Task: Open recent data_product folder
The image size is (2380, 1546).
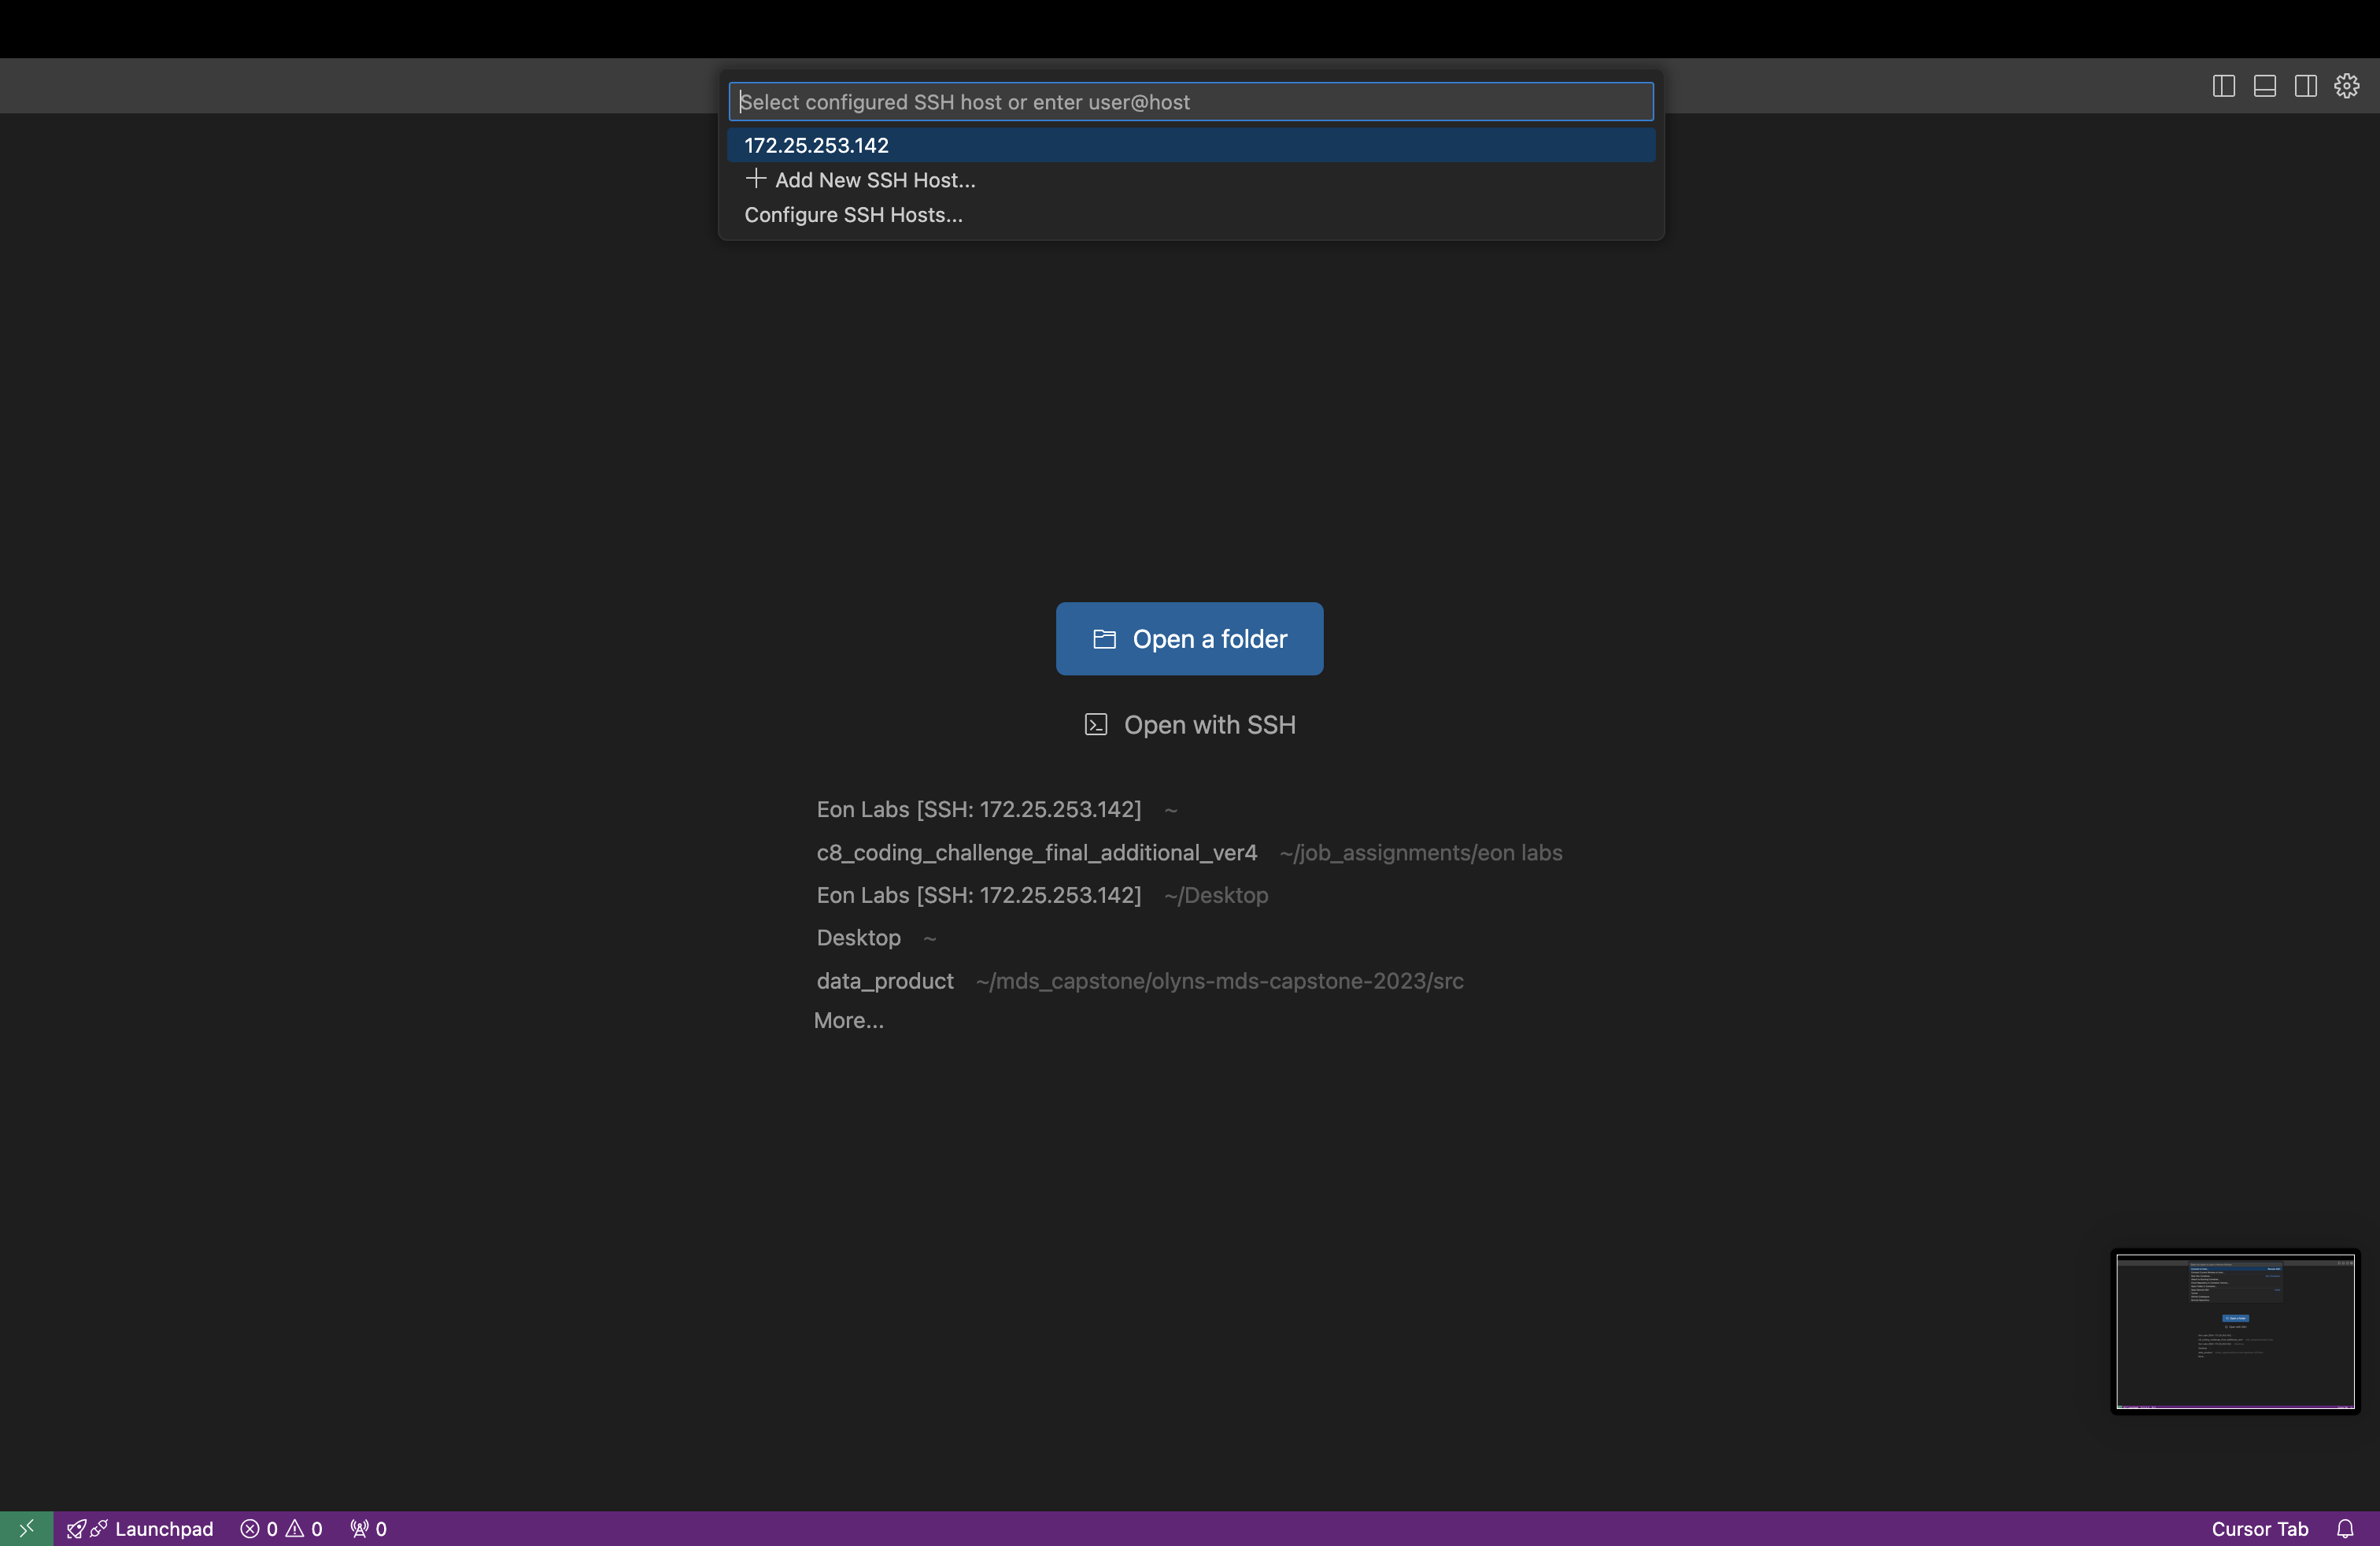Action: coord(884,981)
